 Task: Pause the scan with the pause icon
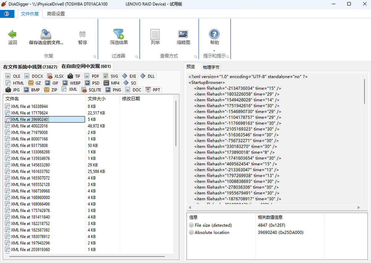click(x=83, y=34)
